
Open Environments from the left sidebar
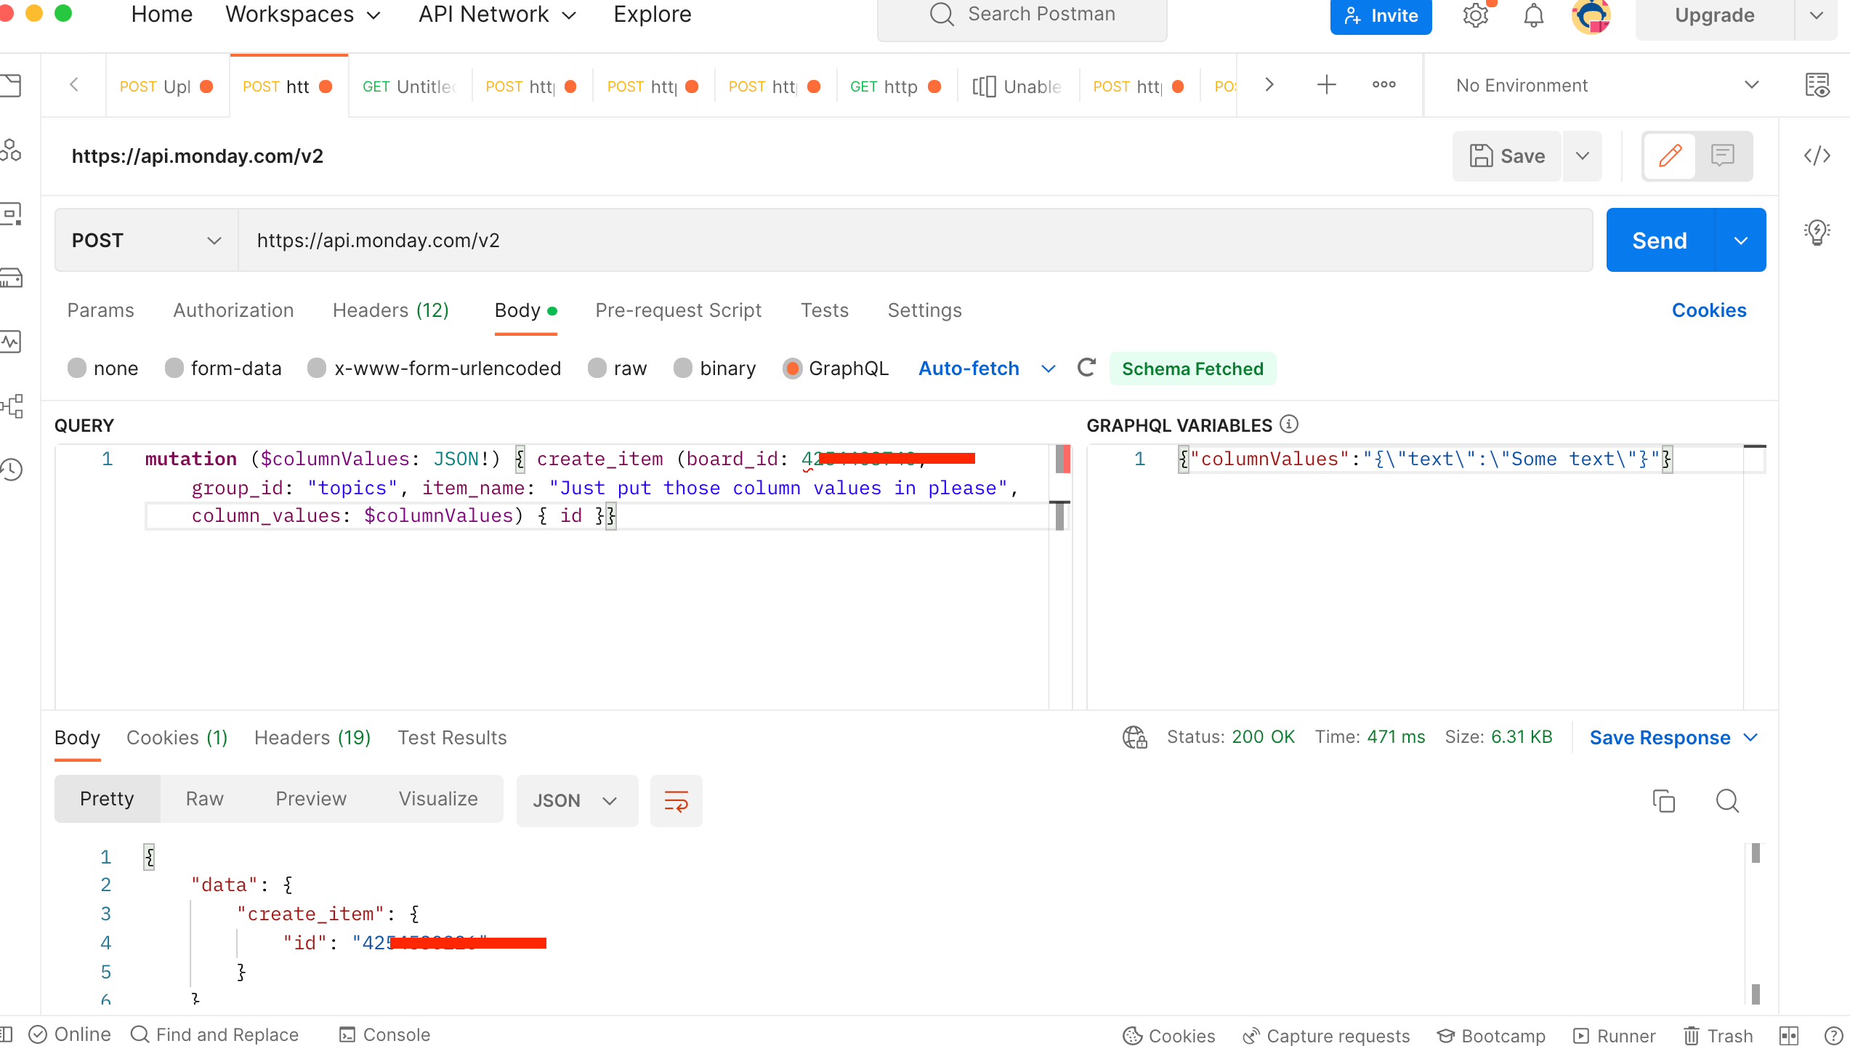[x=12, y=214]
